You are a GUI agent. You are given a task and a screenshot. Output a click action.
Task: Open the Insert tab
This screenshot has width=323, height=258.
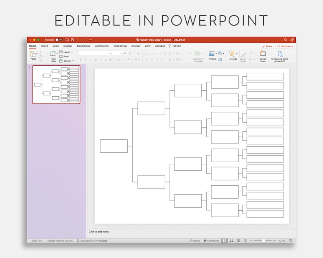tap(44, 46)
